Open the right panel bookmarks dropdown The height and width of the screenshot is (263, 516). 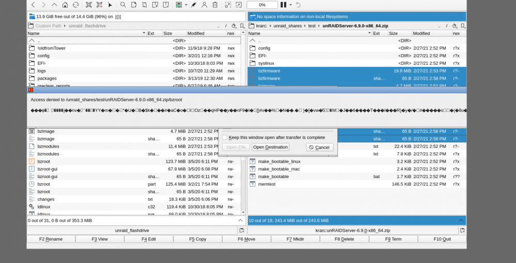point(463,26)
